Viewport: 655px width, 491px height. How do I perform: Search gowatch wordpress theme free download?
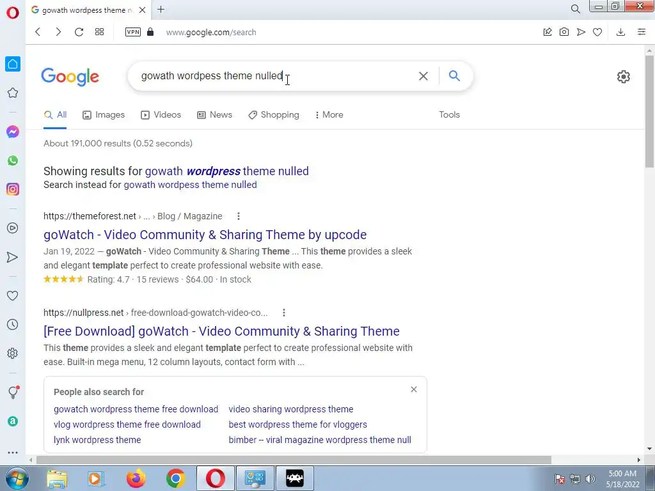pyautogui.click(x=136, y=409)
